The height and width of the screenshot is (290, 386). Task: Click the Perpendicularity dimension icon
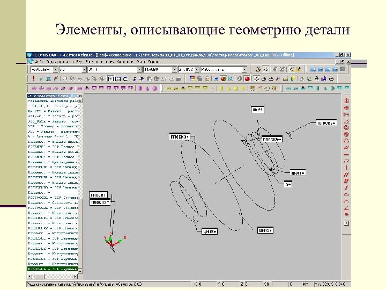pyautogui.click(x=346, y=168)
